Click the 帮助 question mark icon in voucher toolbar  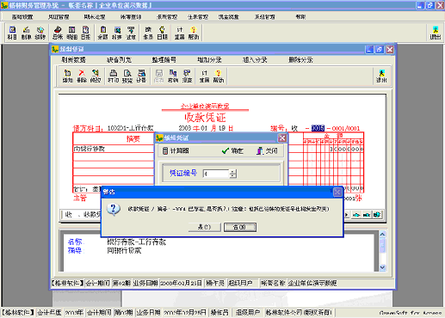(x=219, y=76)
